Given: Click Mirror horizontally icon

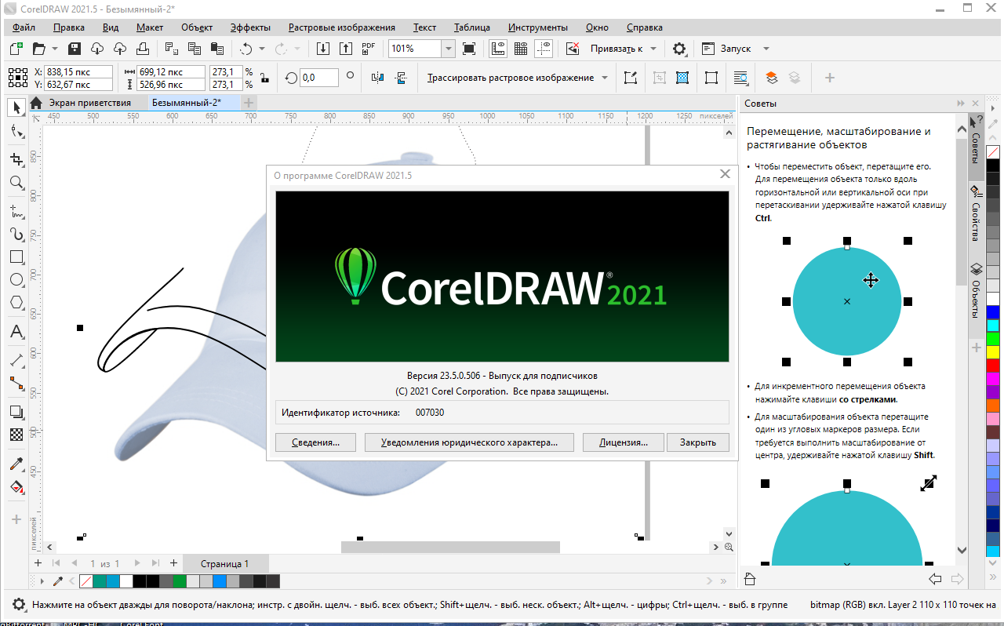Looking at the screenshot, I should click(379, 78).
